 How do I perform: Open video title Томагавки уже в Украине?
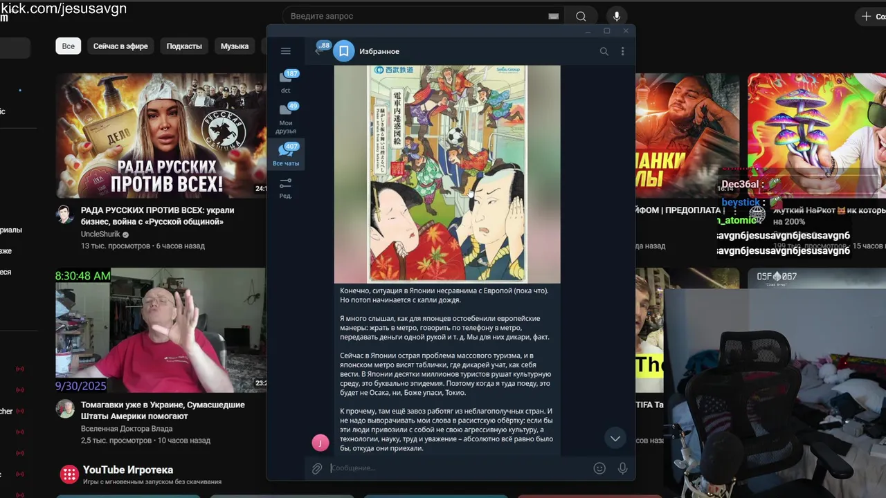point(163,410)
